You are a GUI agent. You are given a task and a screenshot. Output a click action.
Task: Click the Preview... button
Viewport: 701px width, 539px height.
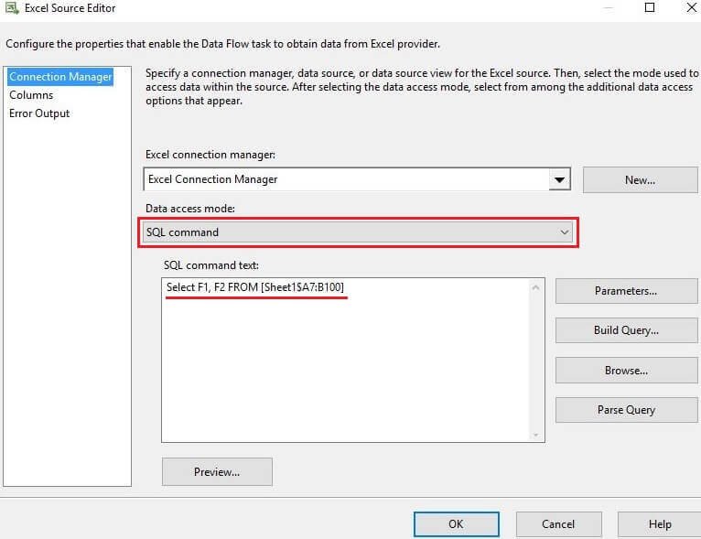[217, 472]
